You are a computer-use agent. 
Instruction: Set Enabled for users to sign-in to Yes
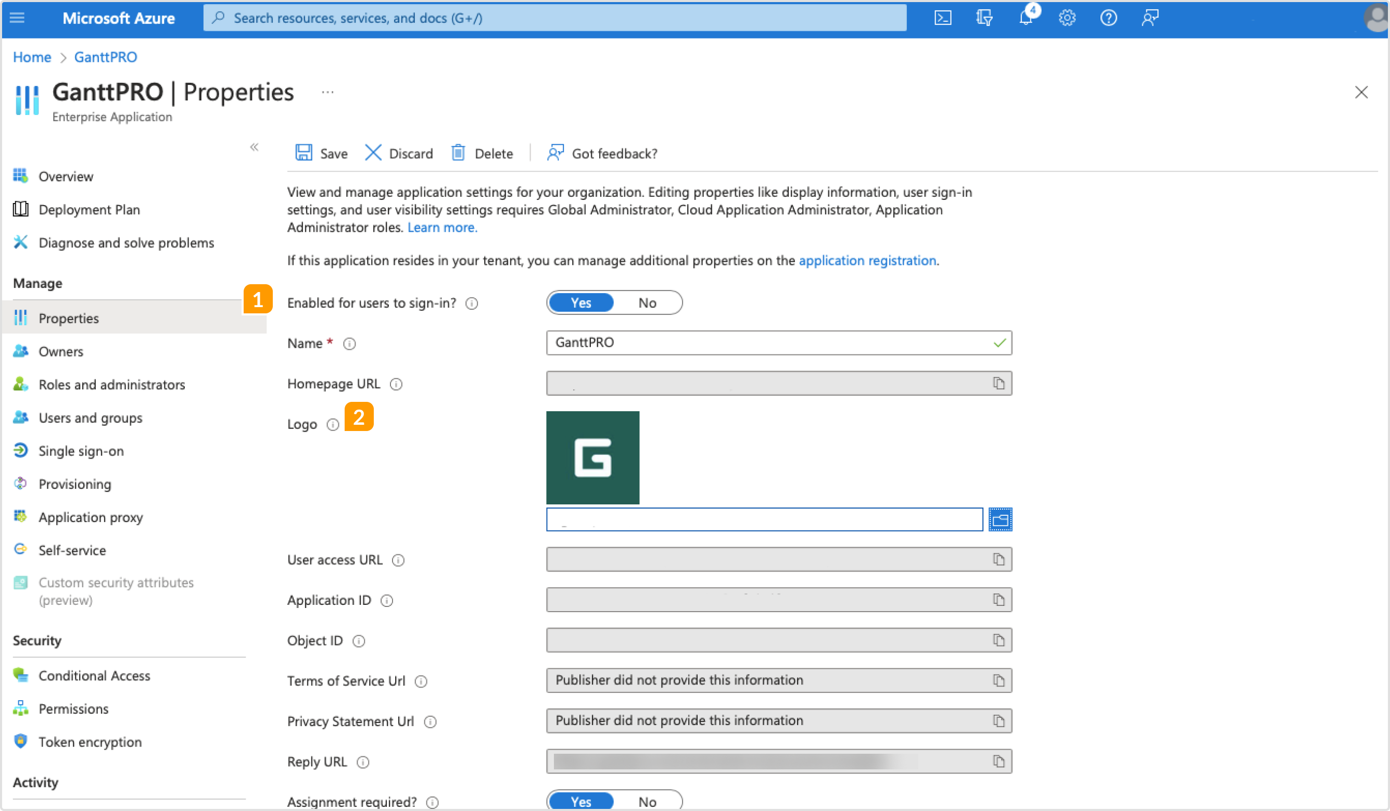coord(581,302)
